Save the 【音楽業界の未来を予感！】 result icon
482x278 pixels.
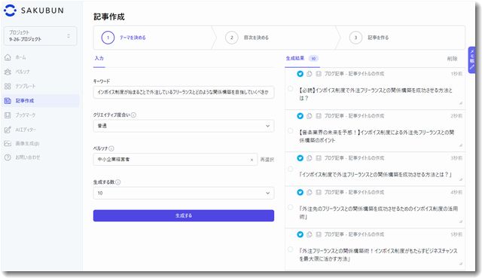(319, 116)
